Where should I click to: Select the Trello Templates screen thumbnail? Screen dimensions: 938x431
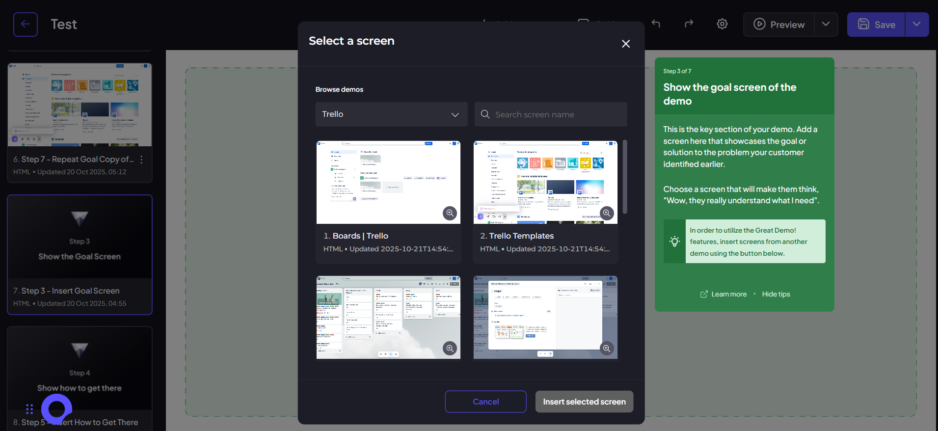pos(545,183)
